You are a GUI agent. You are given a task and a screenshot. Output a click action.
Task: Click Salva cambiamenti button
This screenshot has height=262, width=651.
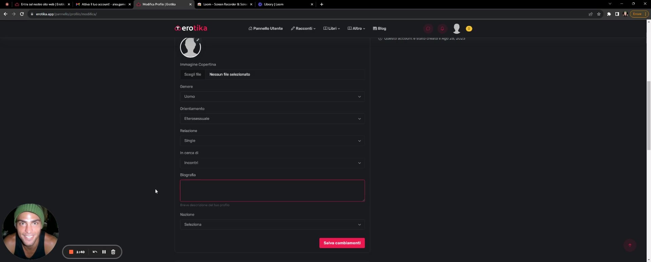[342, 243]
